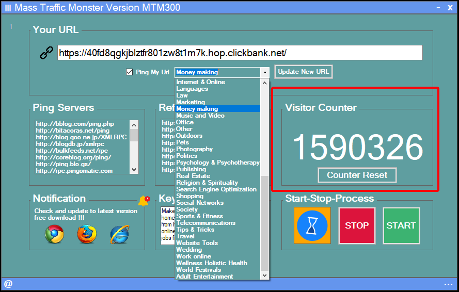Screen dimensions: 459x292
Task: Select Tips & Tricks category
Action: 217,230
